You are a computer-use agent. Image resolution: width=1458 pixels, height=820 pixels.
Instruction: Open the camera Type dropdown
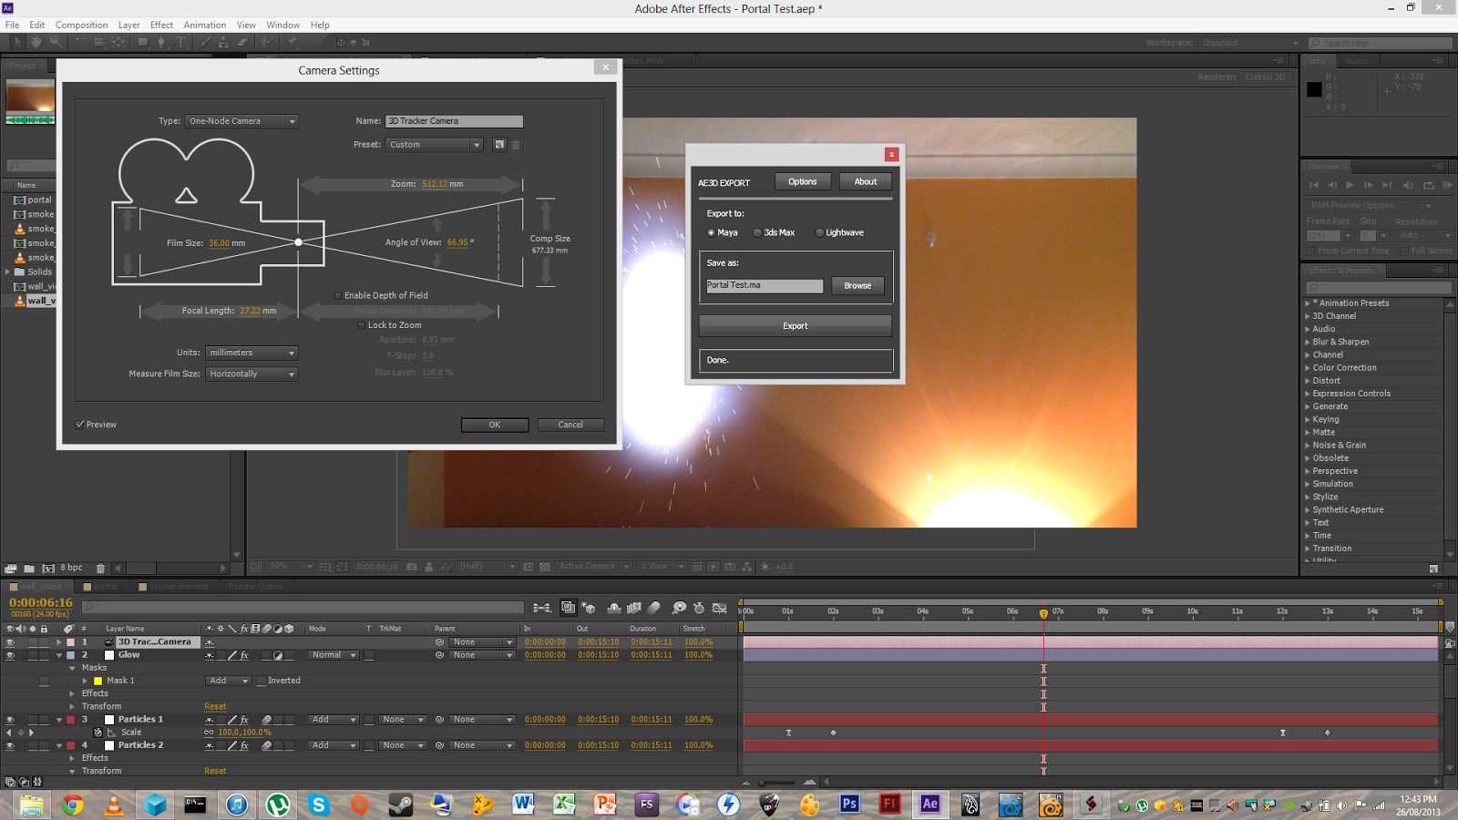(x=241, y=121)
